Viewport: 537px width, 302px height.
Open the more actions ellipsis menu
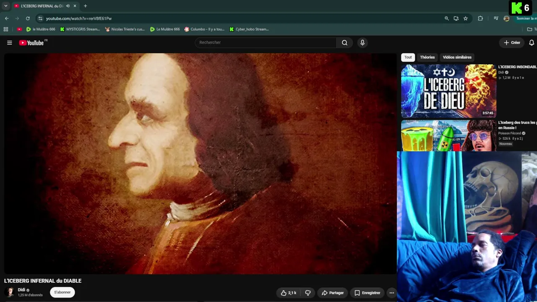pyautogui.click(x=391, y=293)
